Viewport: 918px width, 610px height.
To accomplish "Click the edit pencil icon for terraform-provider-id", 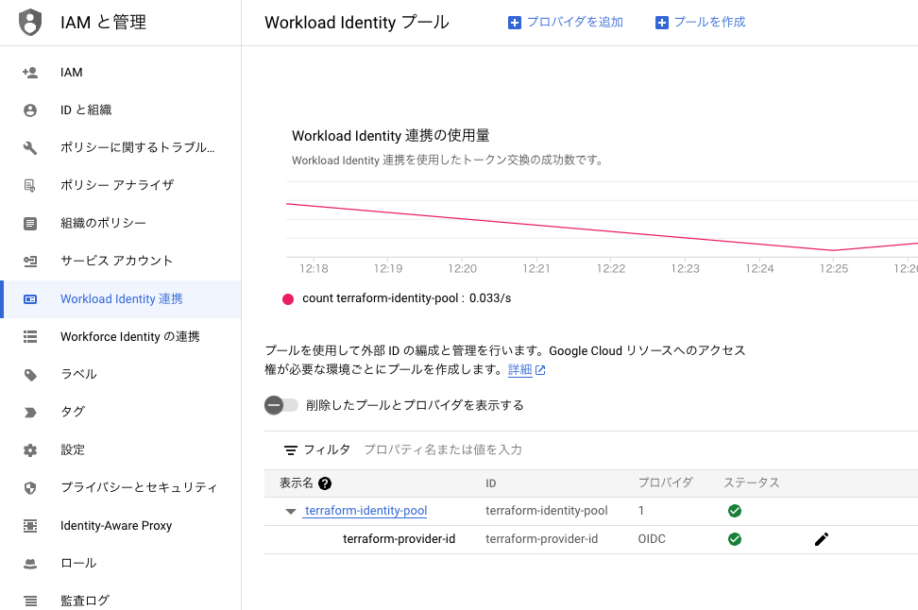I will [x=821, y=539].
